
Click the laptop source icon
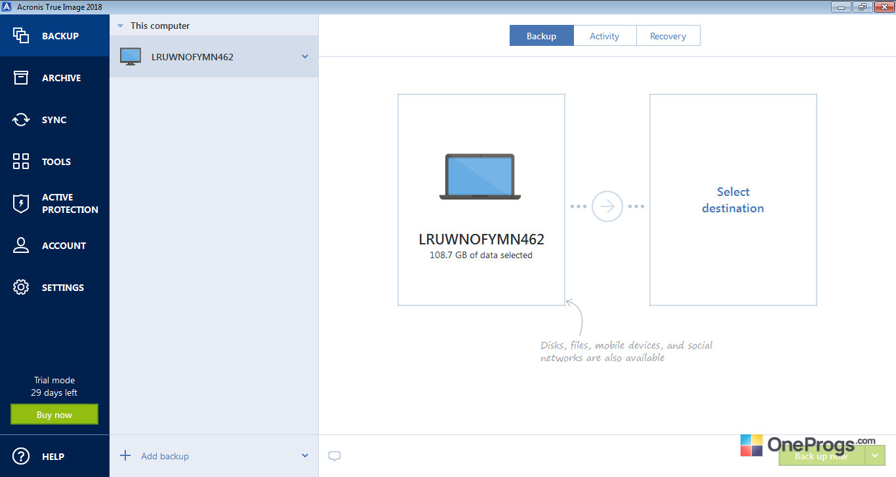coord(480,177)
